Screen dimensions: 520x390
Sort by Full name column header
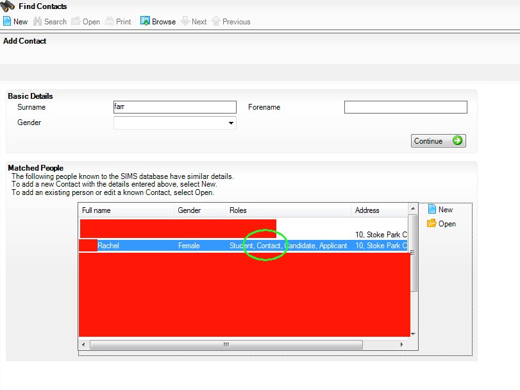click(x=126, y=210)
